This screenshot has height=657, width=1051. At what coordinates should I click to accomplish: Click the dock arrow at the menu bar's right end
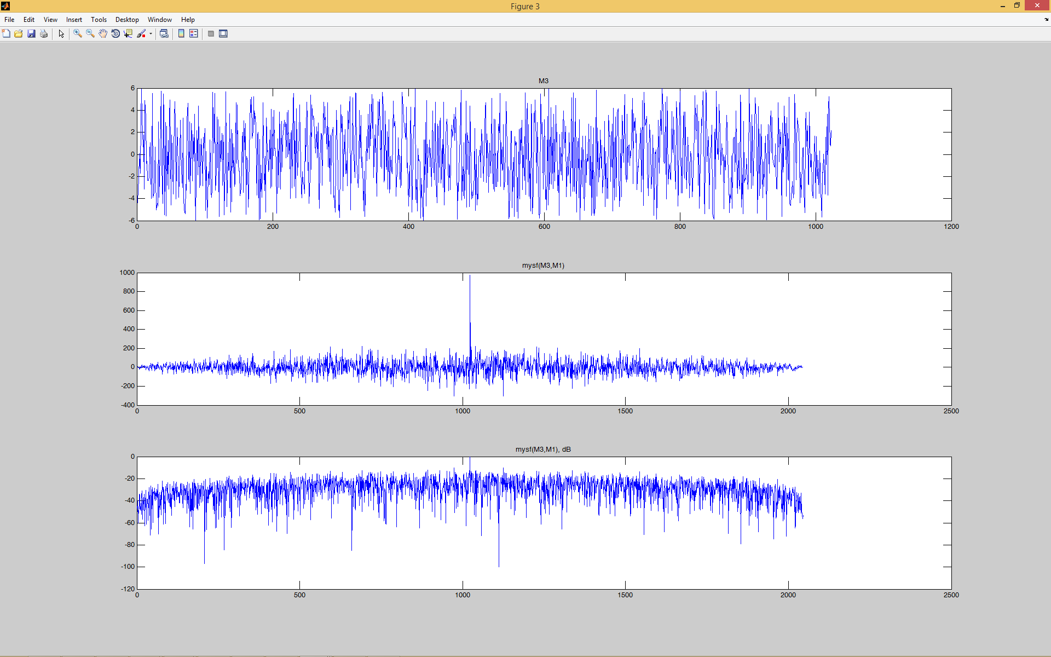click(x=1046, y=20)
